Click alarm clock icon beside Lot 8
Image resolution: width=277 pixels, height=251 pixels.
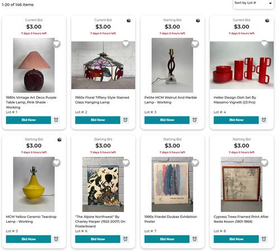(264, 239)
